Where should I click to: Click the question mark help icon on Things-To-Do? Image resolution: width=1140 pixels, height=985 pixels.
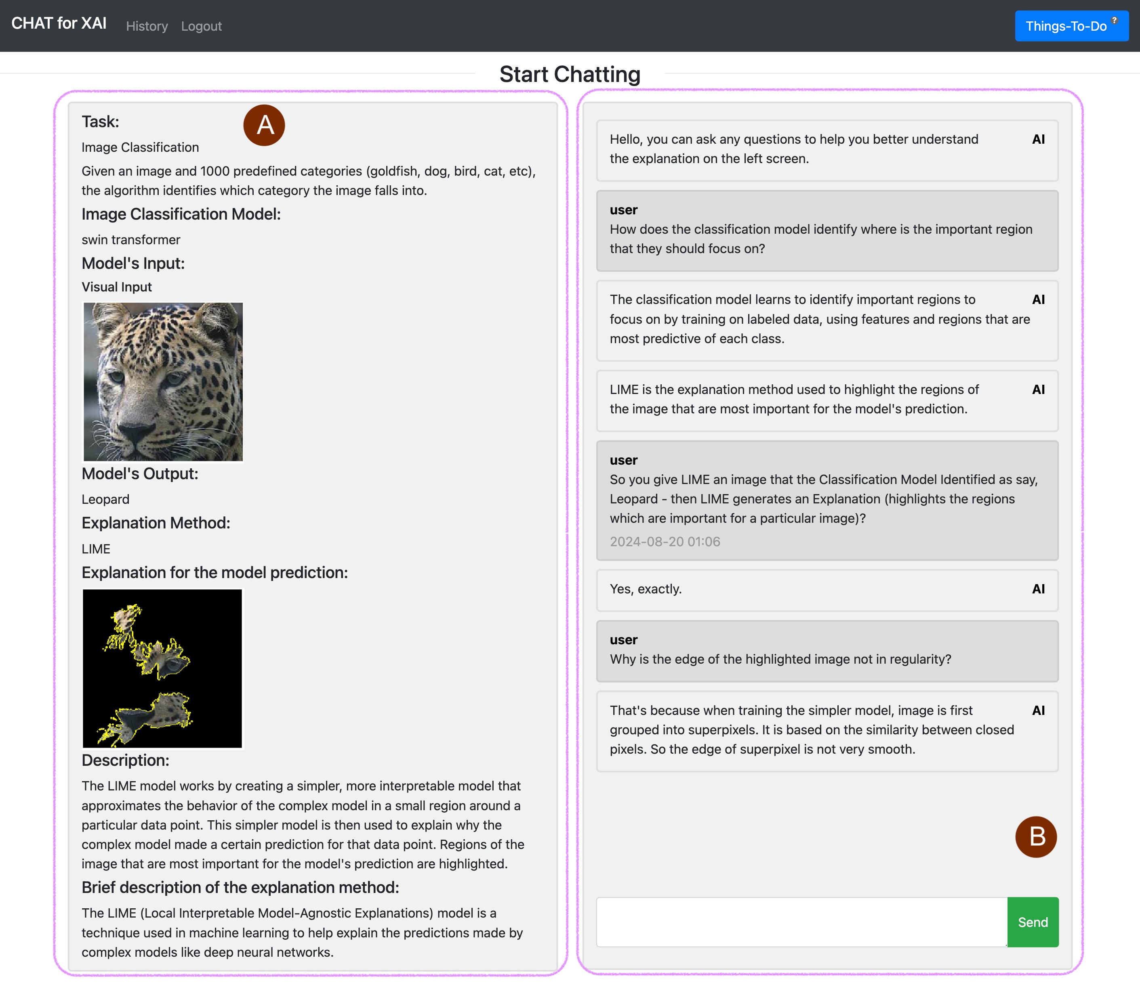(1115, 20)
